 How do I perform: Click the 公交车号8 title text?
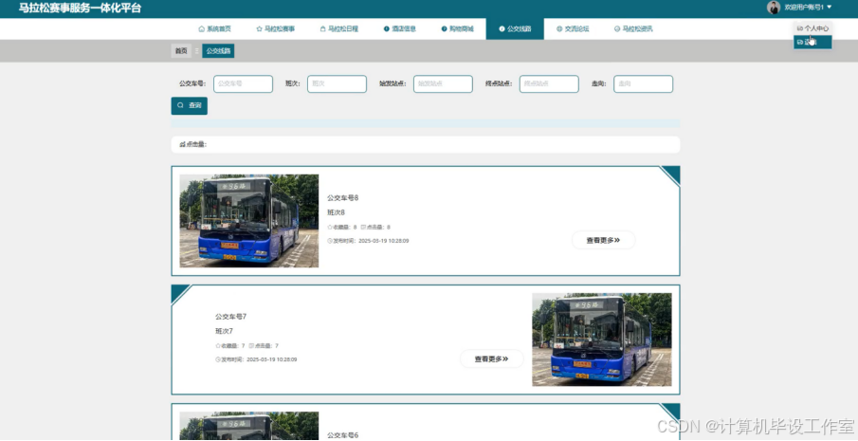coord(342,197)
